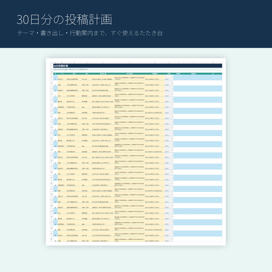The height and width of the screenshot is (272, 272).
Task: Select the テーマ column header cell
Action: [x=62, y=74]
